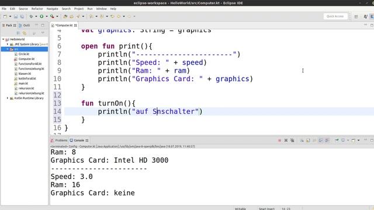Image resolution: width=374 pixels, height=210 pixels.
Task: Click the Open Perspective icon
Action: coord(356,16)
